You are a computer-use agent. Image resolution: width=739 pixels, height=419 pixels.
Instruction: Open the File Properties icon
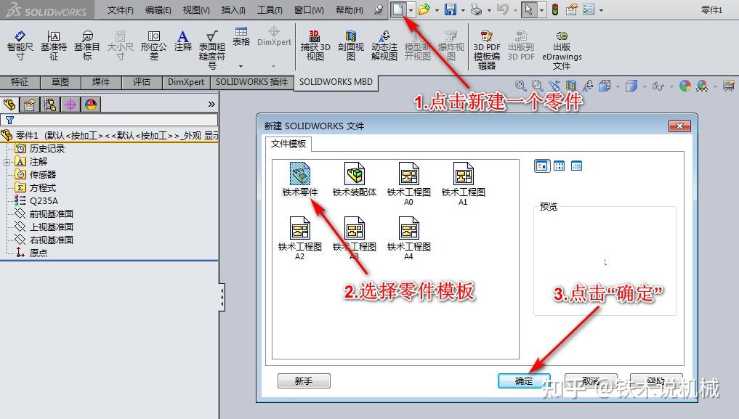(x=572, y=9)
